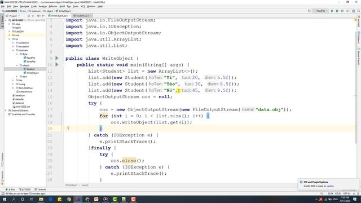361x203 pixels.
Task: Expand the collection package node
Action: point(13,43)
